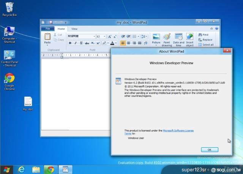Image resolution: width=243 pixels, height=174 pixels.
Task: Toggle Italic formatting
Action: tap(76, 43)
